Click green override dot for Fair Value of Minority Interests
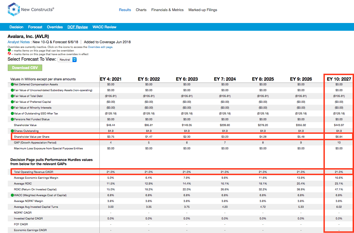This screenshot has height=233, width=354. tap(12, 107)
